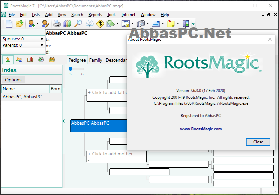Open the www.RootsMagic.com link
Image resolution: width=279 pixels, height=195 pixels.
click(x=201, y=129)
